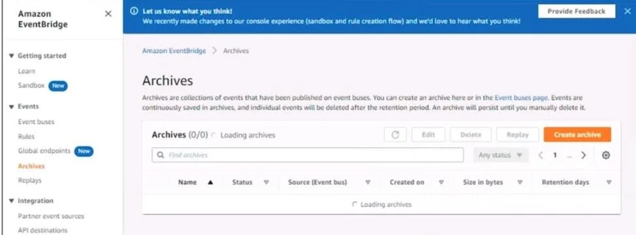The height and width of the screenshot is (235, 636).
Task: Open Replays in sidebar
Action: tap(29, 180)
